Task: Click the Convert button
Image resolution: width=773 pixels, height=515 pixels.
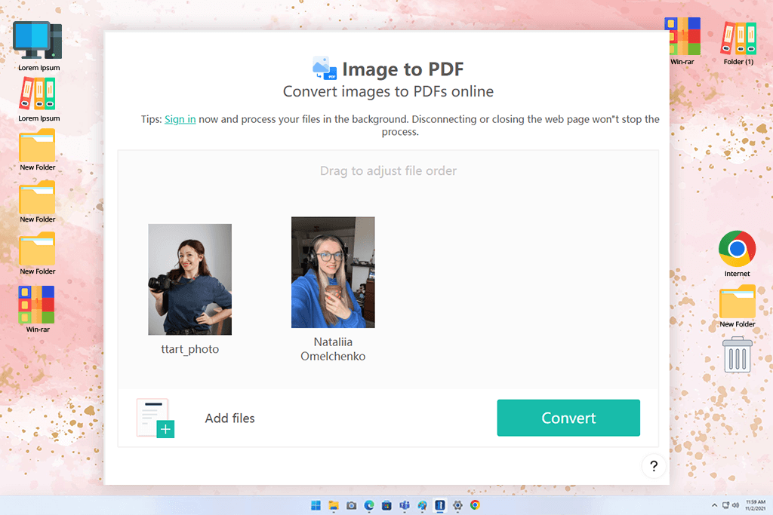Action: click(568, 418)
